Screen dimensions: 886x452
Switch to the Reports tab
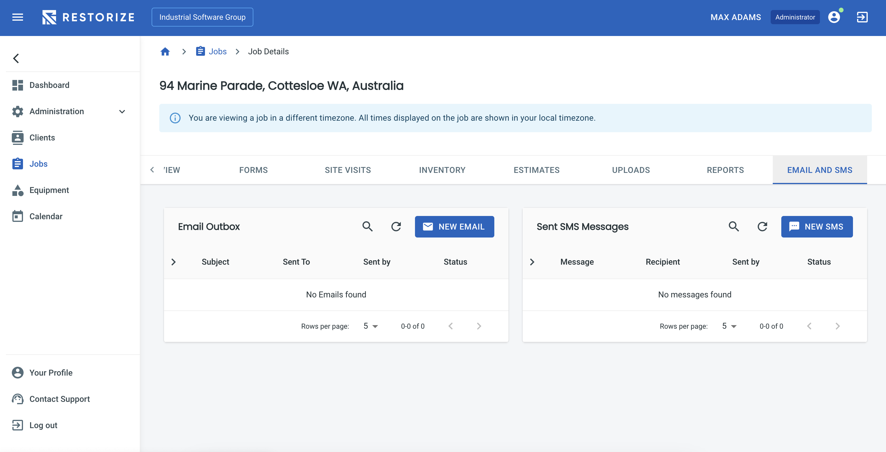tap(725, 170)
